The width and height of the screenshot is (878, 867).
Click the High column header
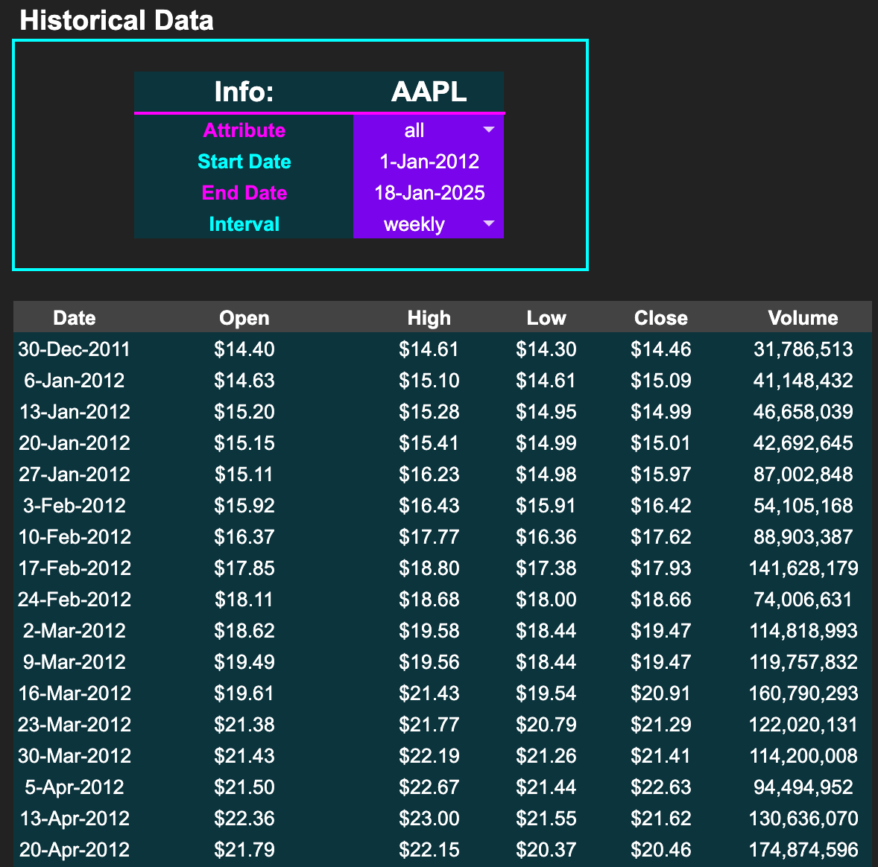(429, 317)
